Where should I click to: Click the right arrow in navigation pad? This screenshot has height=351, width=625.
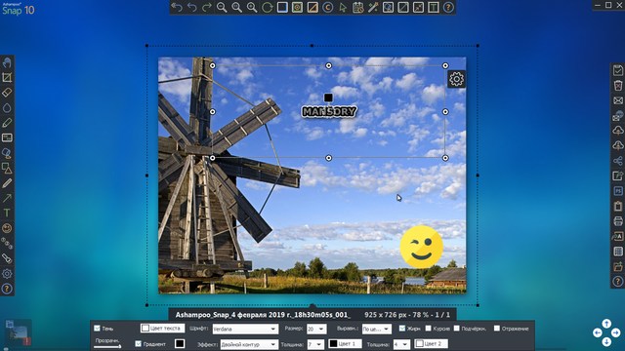point(615,332)
